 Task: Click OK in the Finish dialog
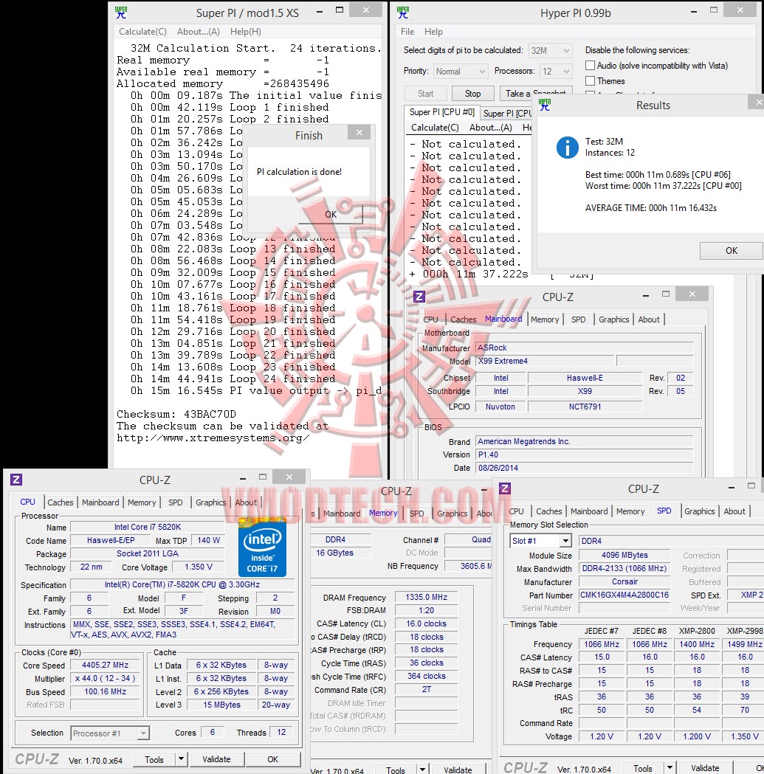coord(331,215)
